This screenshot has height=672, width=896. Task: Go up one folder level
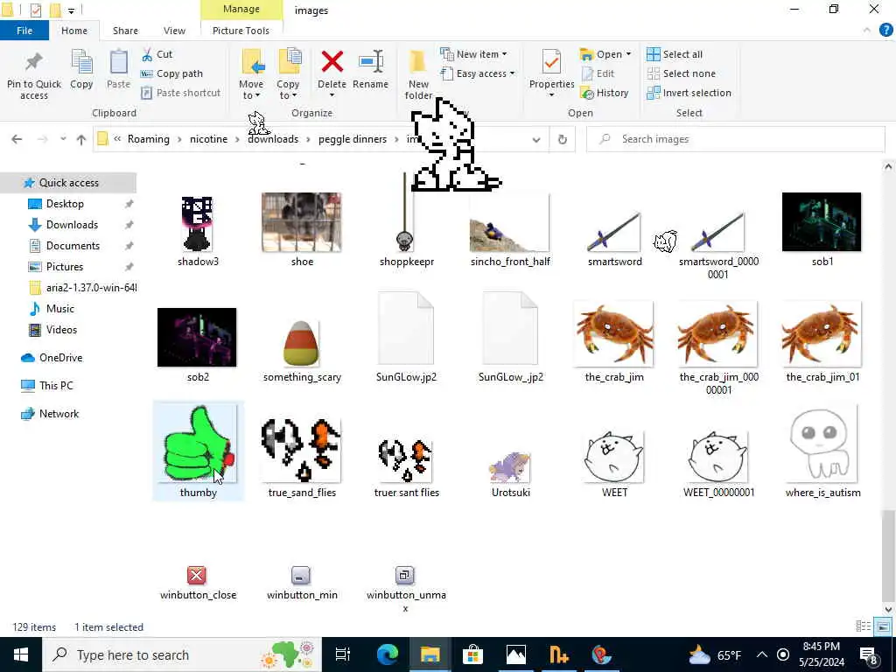81,139
